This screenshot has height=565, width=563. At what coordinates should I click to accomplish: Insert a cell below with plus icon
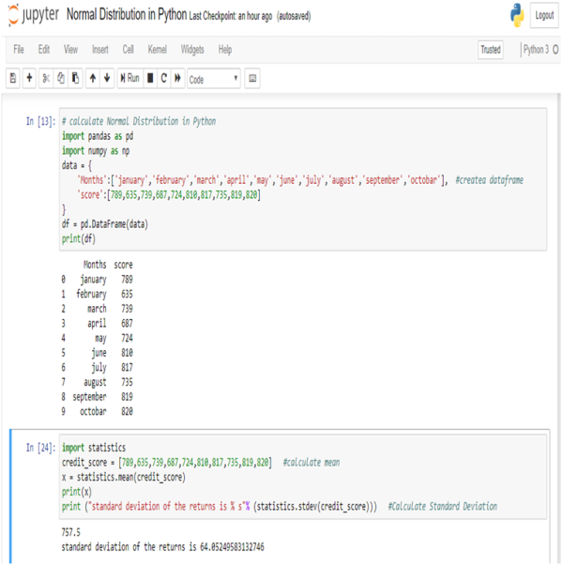[x=29, y=80]
